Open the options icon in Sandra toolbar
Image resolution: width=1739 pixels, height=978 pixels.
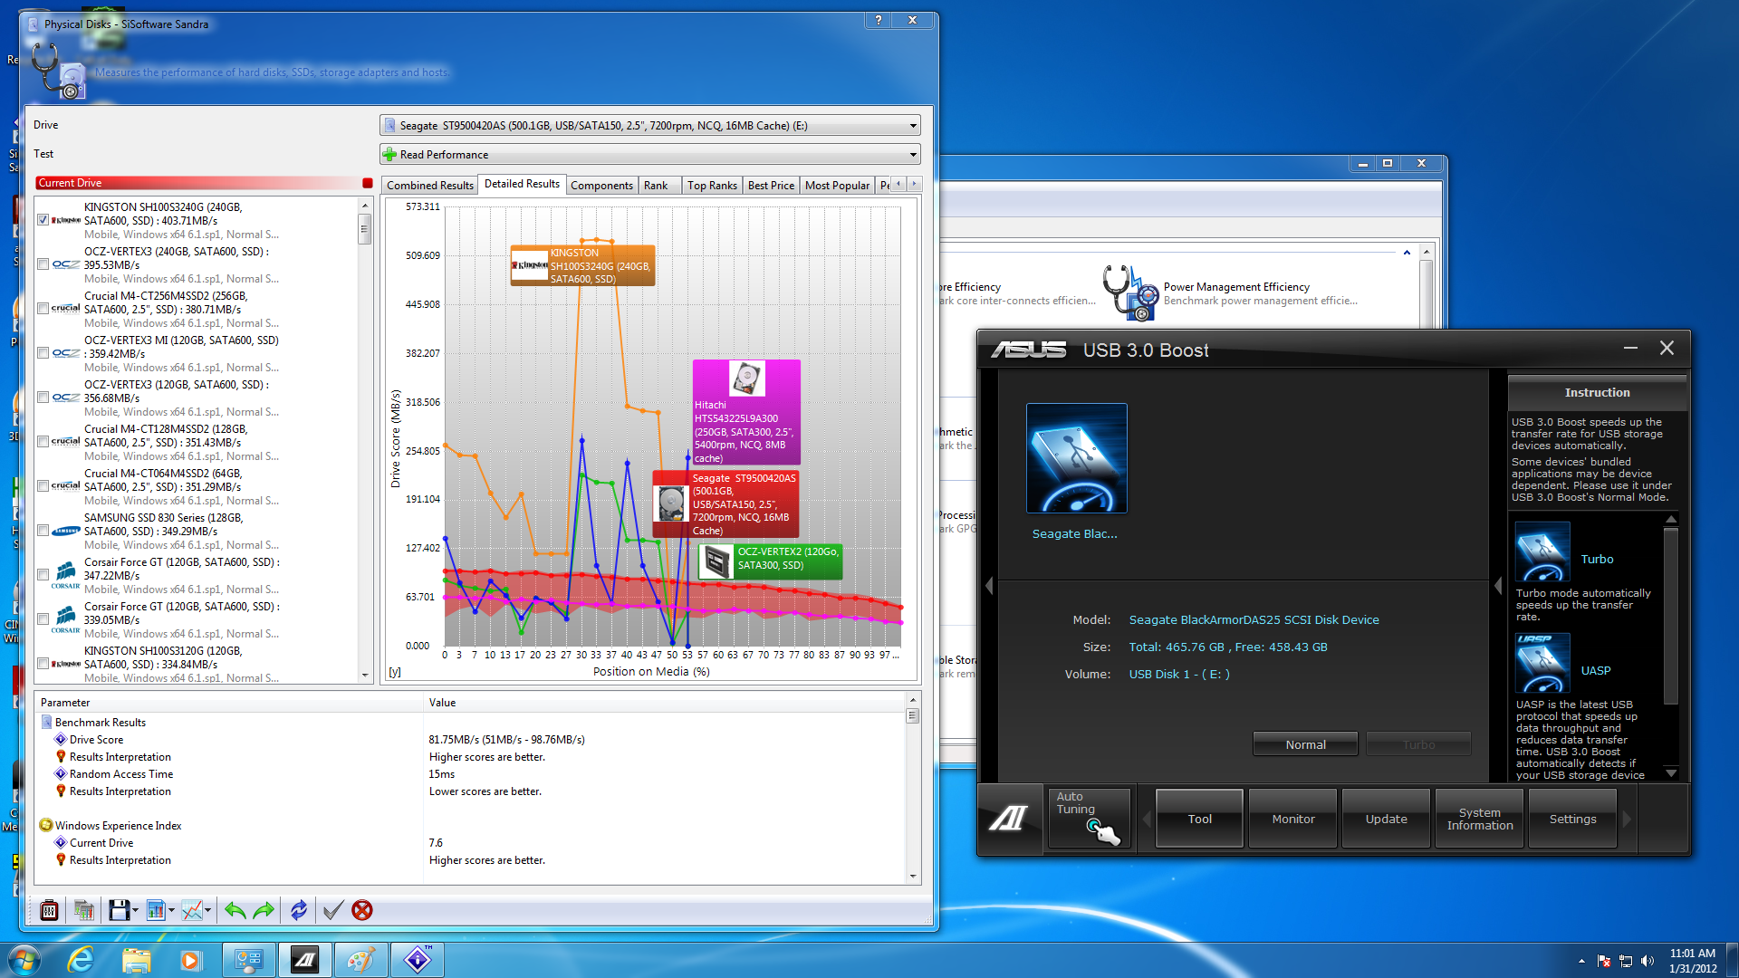[x=50, y=910]
